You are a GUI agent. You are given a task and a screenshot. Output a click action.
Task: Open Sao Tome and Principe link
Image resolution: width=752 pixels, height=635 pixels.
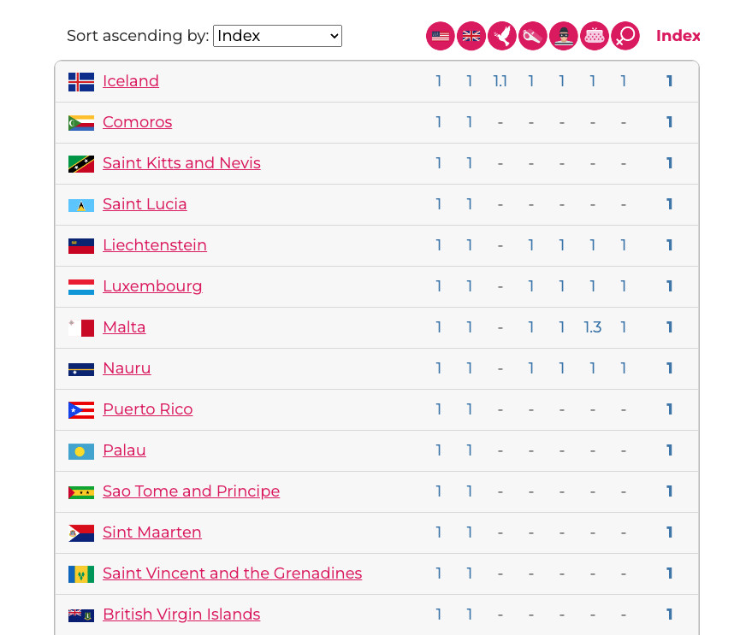coord(191,491)
